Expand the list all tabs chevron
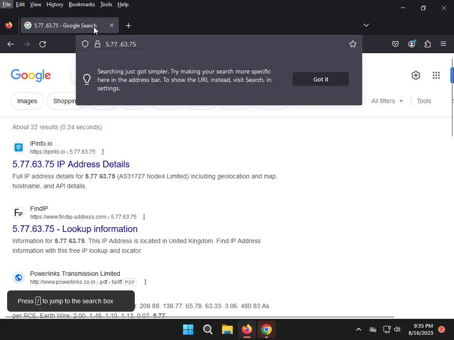The image size is (454, 340). 366,25
